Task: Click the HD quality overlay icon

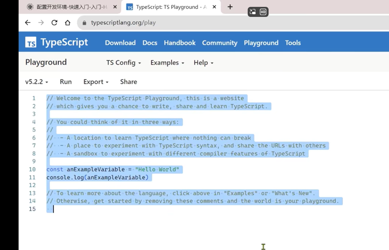Action: coord(263,12)
